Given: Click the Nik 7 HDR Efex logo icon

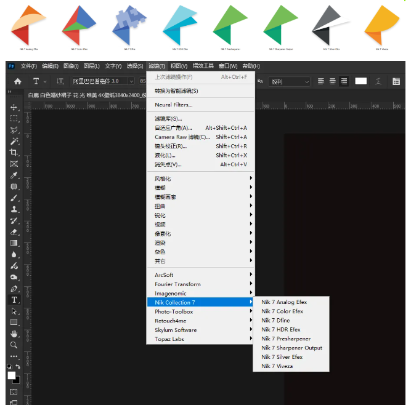Looking at the screenshot, I should 180,25.
